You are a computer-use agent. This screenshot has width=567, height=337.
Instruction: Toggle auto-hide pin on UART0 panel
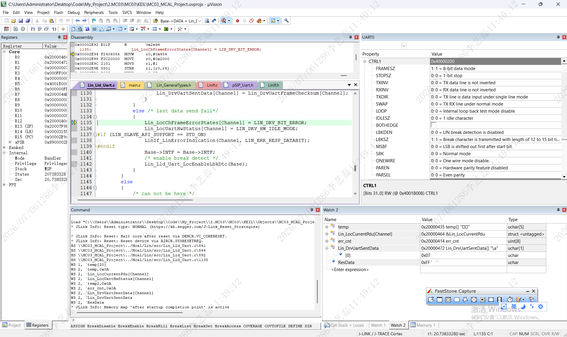[x=558, y=37]
